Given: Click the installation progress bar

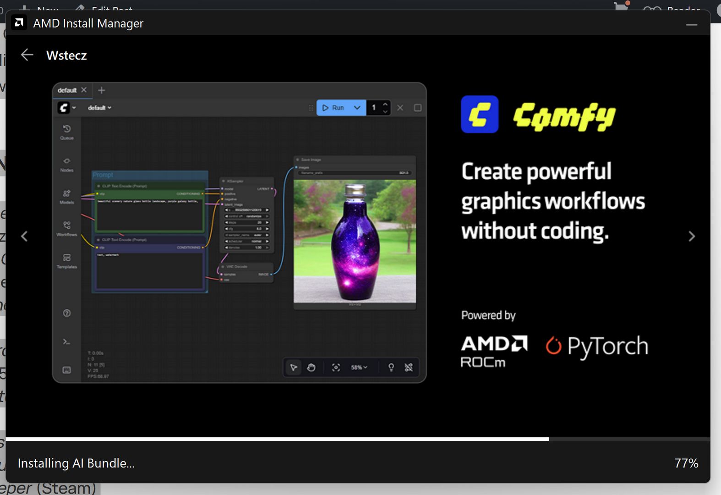Looking at the screenshot, I should [x=357, y=439].
